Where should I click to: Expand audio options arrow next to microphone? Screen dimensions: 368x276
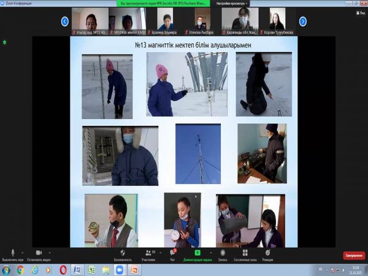pos(22,252)
